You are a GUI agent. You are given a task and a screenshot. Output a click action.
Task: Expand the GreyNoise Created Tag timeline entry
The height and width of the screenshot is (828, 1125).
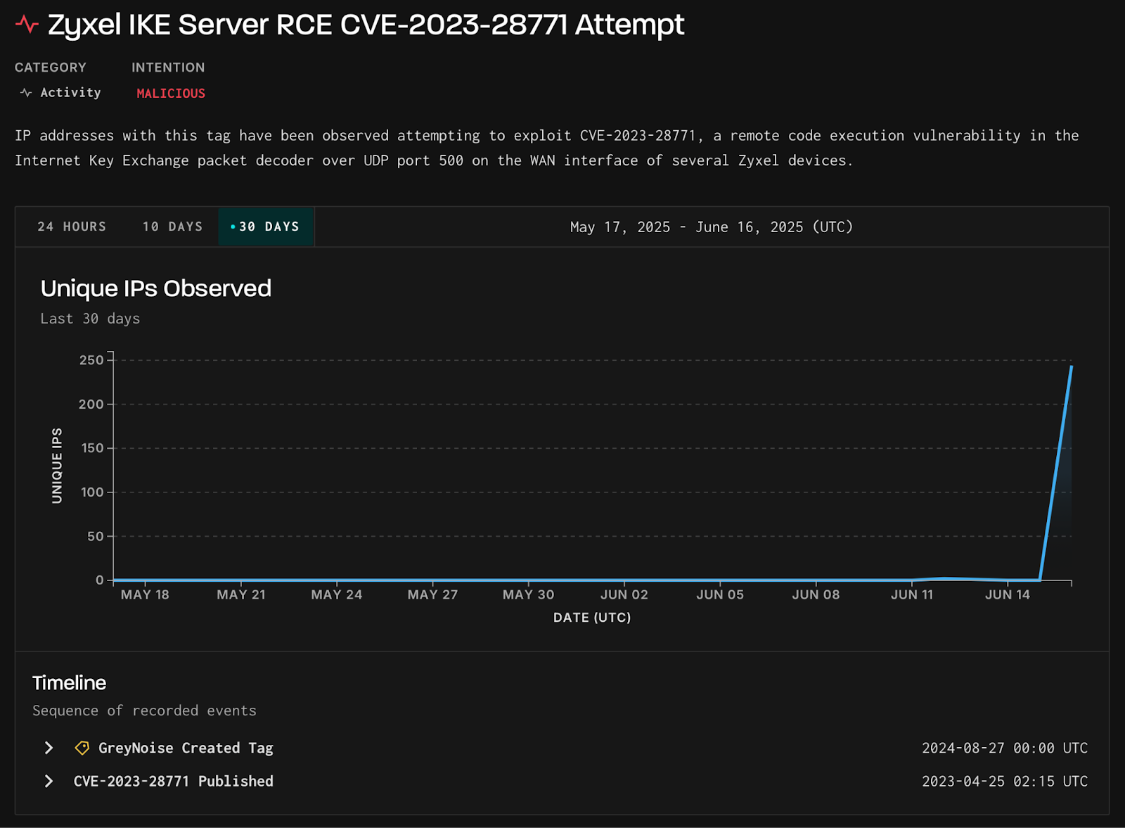coord(49,748)
